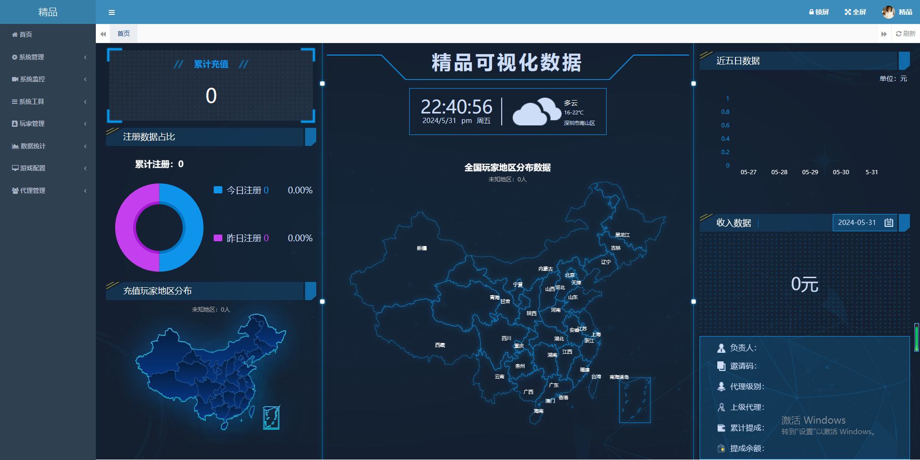Click the lock screen icon 锁屏

tap(812, 12)
